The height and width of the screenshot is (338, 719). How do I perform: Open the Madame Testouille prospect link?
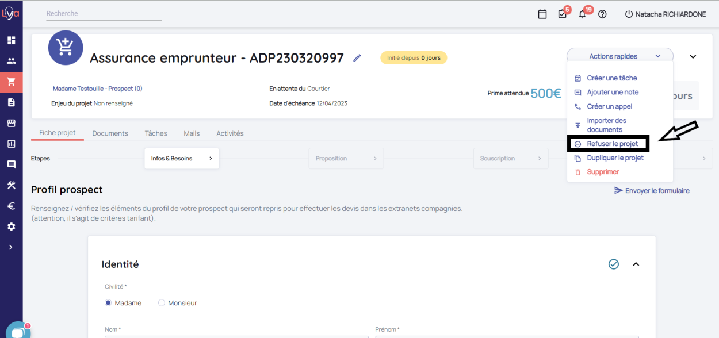click(x=97, y=89)
